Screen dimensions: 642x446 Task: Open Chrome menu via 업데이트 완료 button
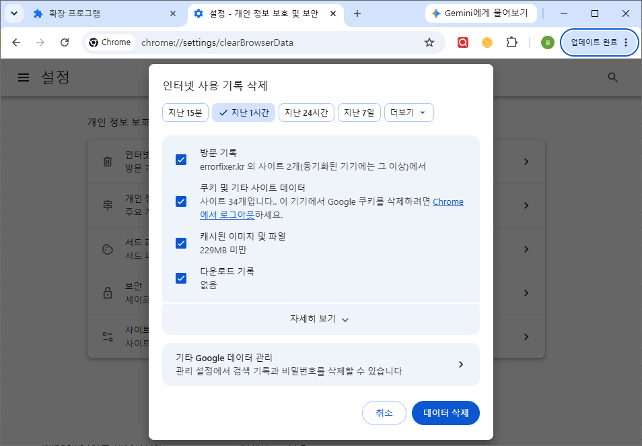(x=599, y=42)
